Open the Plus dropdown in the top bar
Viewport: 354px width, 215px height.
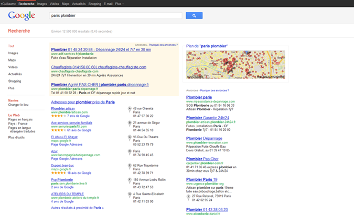[x=119, y=4]
